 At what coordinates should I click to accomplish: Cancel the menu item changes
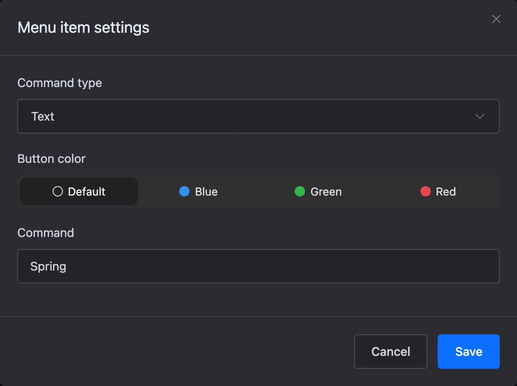(x=391, y=352)
